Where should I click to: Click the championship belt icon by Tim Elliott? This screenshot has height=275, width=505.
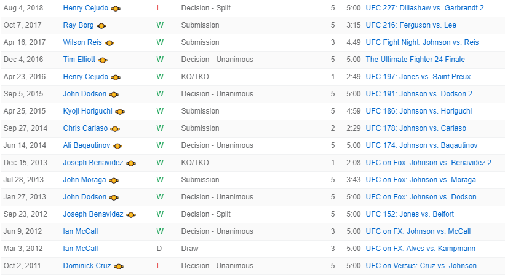(103, 60)
